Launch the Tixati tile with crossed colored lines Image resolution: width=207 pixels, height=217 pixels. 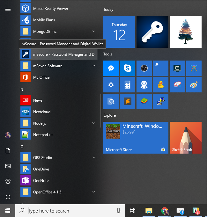tap(194, 68)
